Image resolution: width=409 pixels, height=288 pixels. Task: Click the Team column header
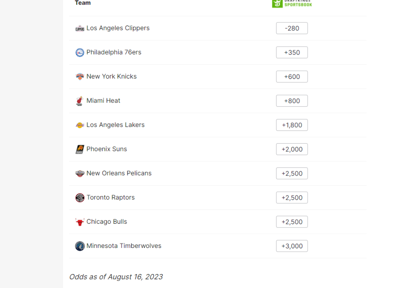83,3
